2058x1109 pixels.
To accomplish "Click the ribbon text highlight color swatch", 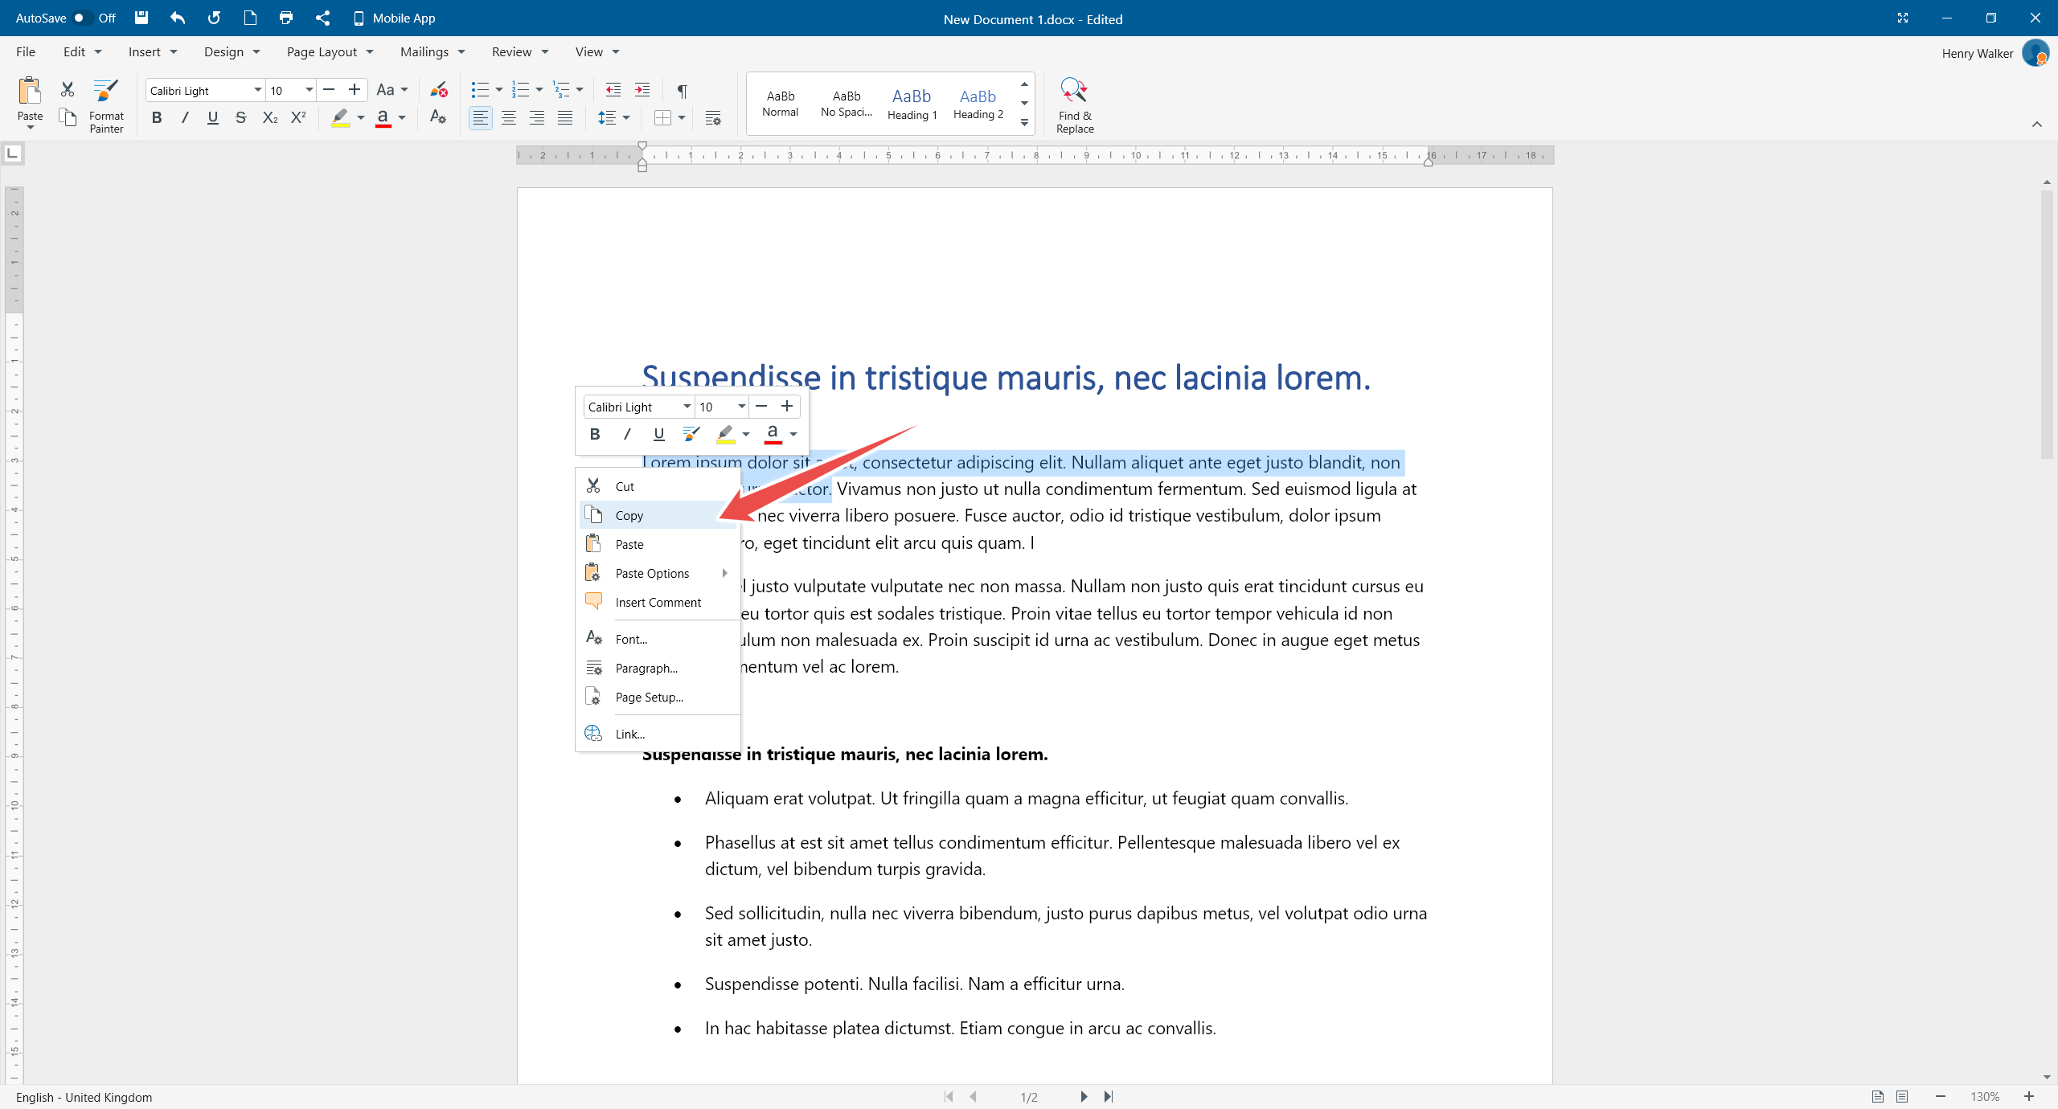I will click(341, 118).
